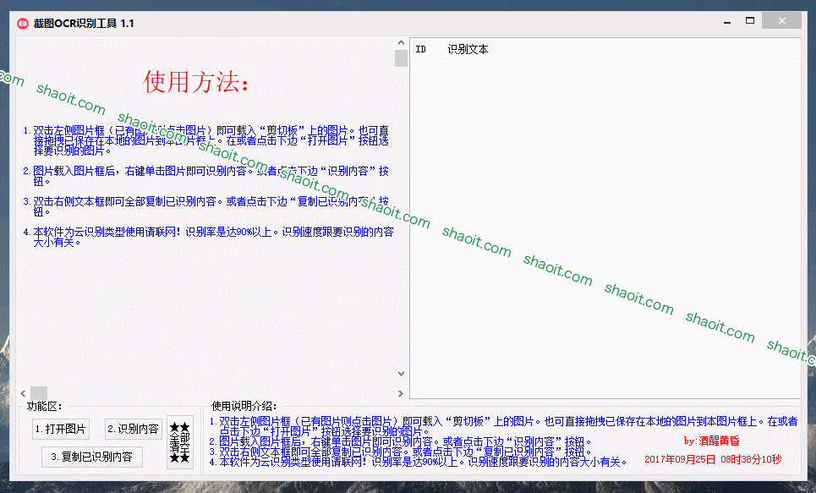The image size is (816, 493).
Task: Close the OCR tool window
Action: 781,21
